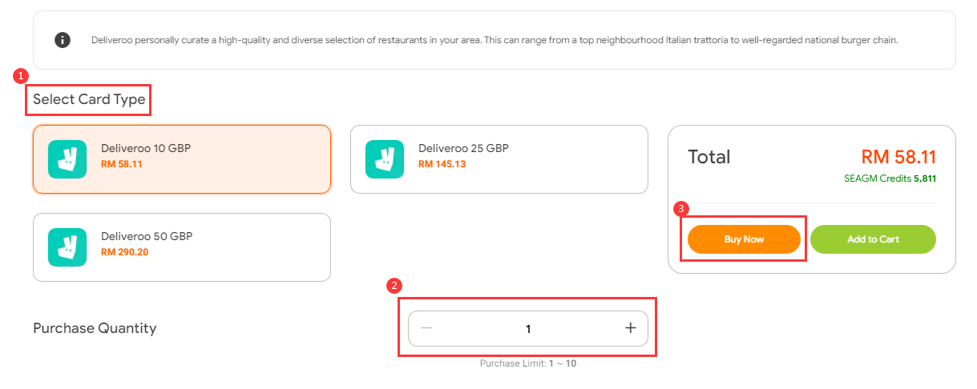Click the Add to Cart button

[x=873, y=239]
